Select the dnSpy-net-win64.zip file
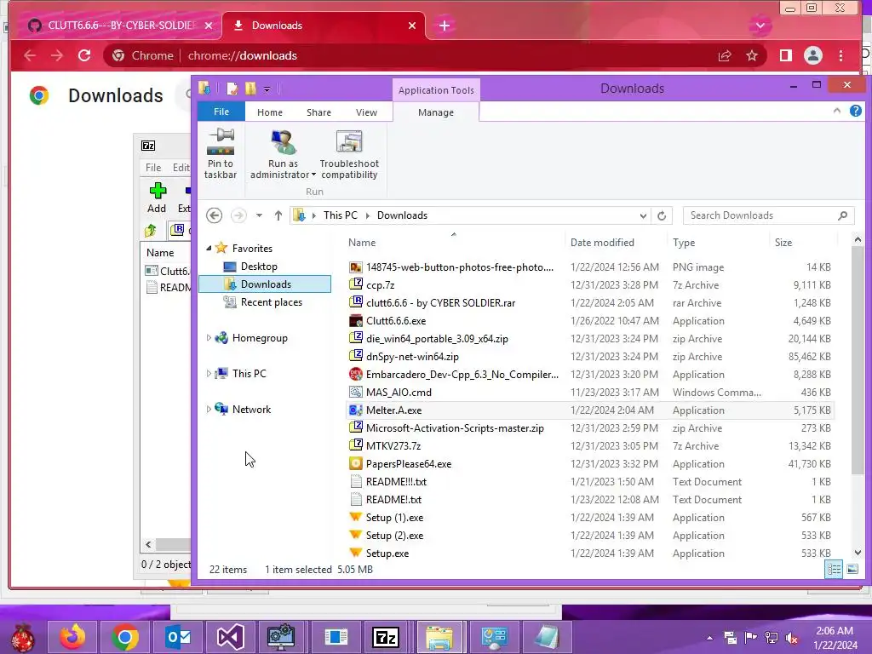The height and width of the screenshot is (654, 872). coord(412,357)
